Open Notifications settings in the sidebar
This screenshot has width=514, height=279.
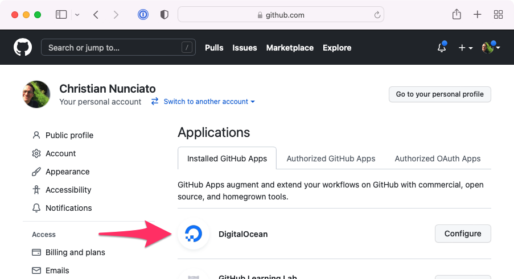62,208
